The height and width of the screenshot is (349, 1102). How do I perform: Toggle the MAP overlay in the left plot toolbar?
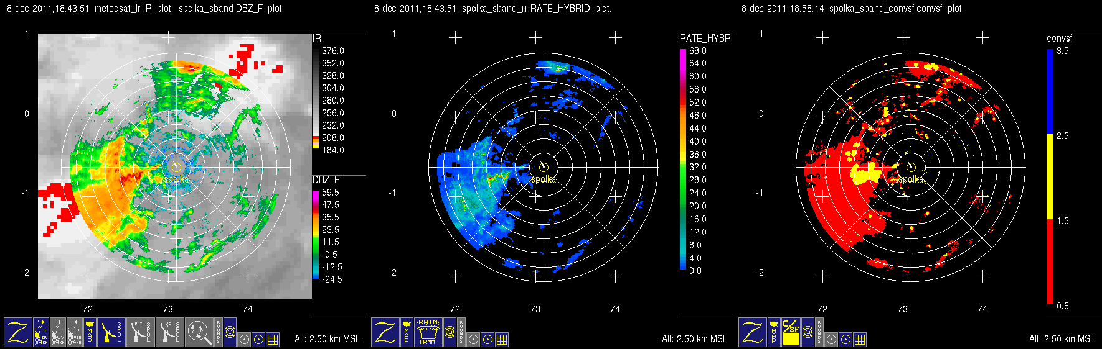tap(90, 332)
